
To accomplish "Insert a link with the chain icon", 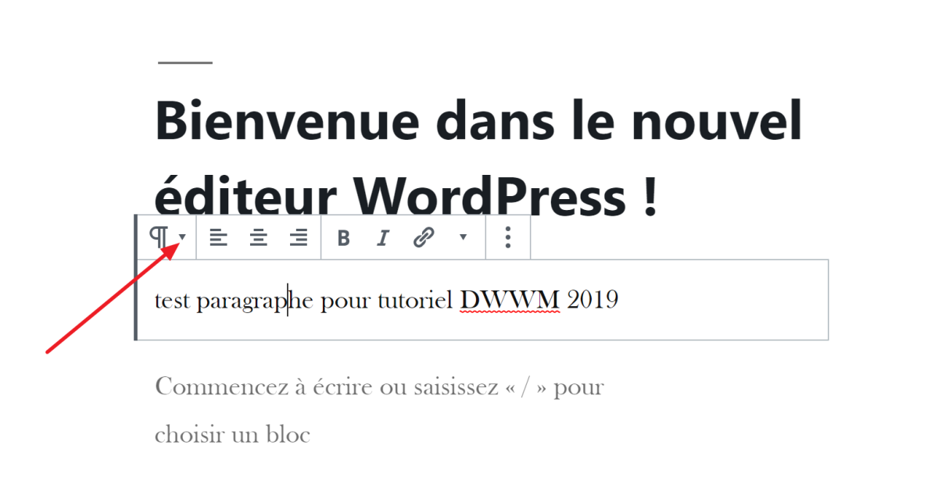I will click(x=423, y=237).
